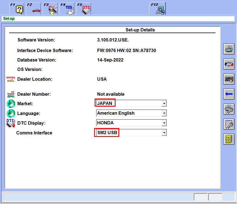Click the software version value 3.105.012.USE.
The image size is (237, 204).
pyautogui.click(x=113, y=40)
